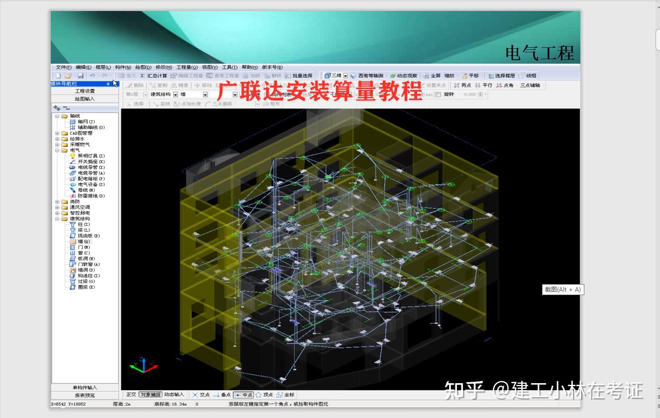Toggle 正交 orthogonal mode

131,395
